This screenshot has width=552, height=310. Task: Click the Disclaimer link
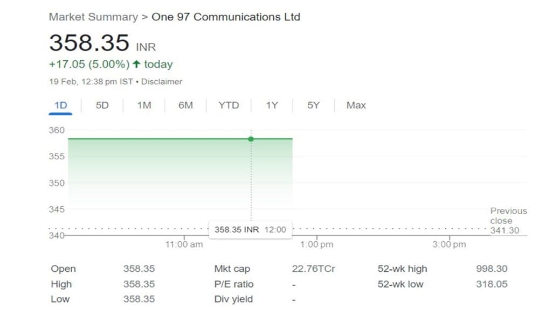(x=162, y=82)
